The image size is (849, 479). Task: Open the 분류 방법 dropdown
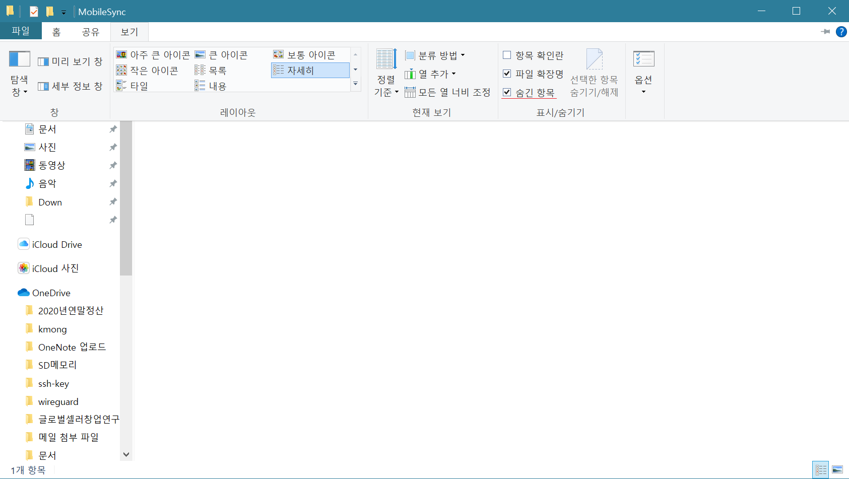pos(435,55)
